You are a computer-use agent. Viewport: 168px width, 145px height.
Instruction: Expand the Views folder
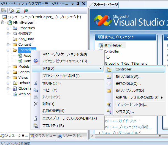click(8, 78)
